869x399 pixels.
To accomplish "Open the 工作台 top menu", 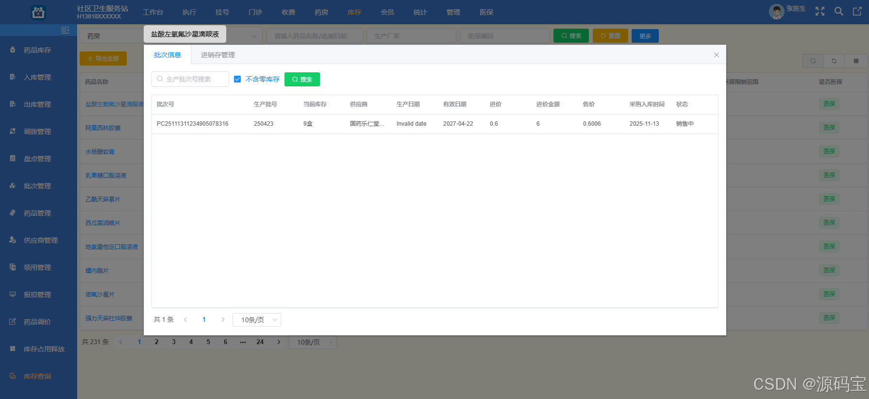I will coord(153,12).
